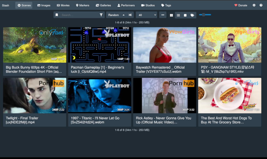The height and width of the screenshot is (159, 267).
Task: Click Best And Worst Hot Dogs title
Action: tap(226, 120)
